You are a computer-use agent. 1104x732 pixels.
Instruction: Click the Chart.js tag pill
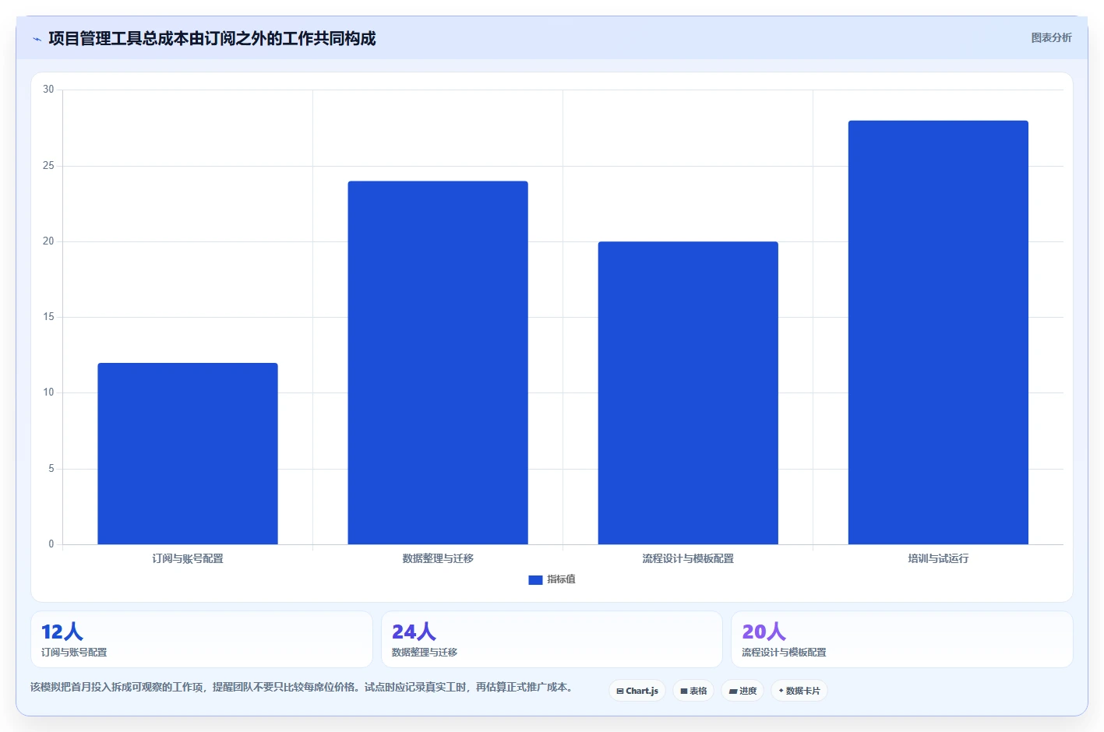click(637, 691)
